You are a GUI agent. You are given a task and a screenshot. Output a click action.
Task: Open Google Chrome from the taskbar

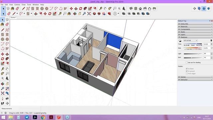[43, 117]
